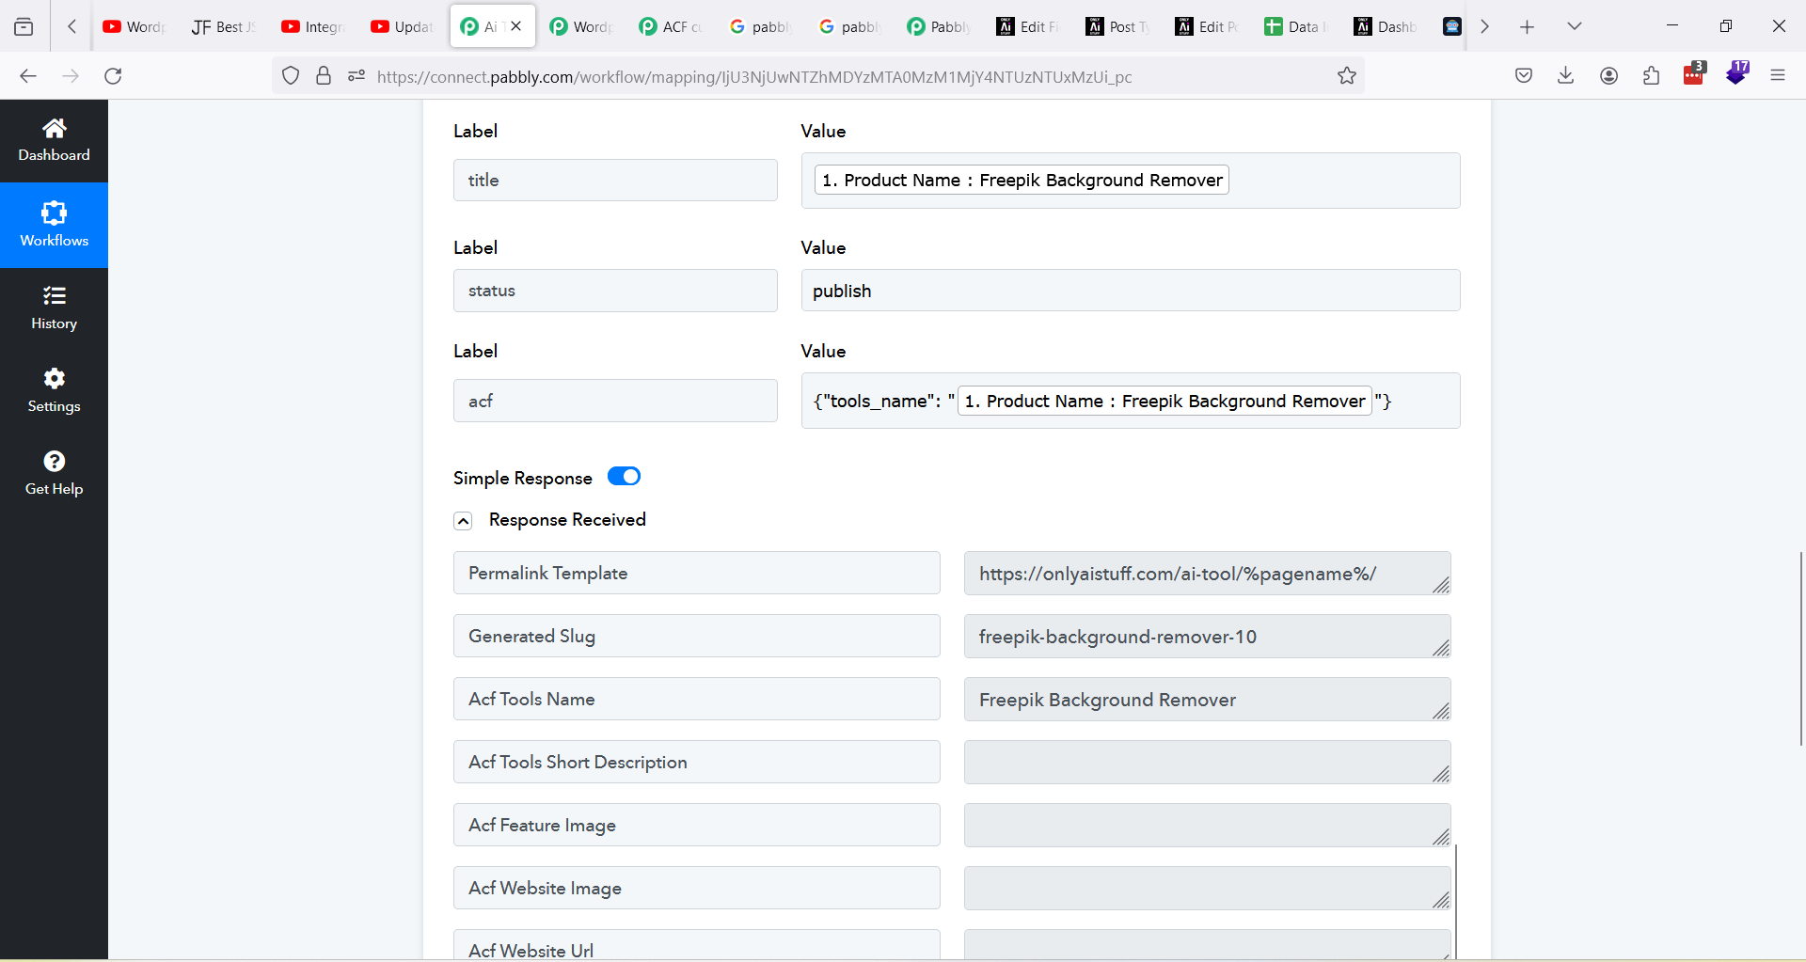Switch to the 'Data I' tab
The width and height of the screenshot is (1806, 962).
pos(1296,26)
